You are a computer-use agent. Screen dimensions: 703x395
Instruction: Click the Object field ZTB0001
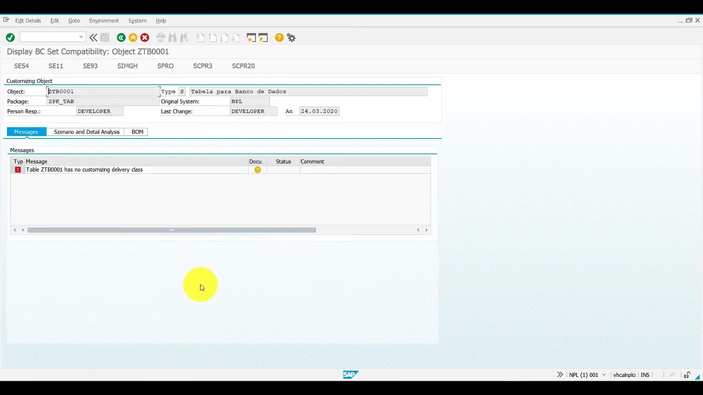click(x=104, y=92)
